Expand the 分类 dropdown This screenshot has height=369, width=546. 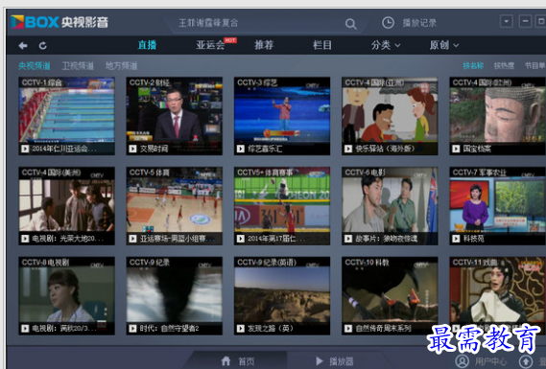[x=386, y=45]
